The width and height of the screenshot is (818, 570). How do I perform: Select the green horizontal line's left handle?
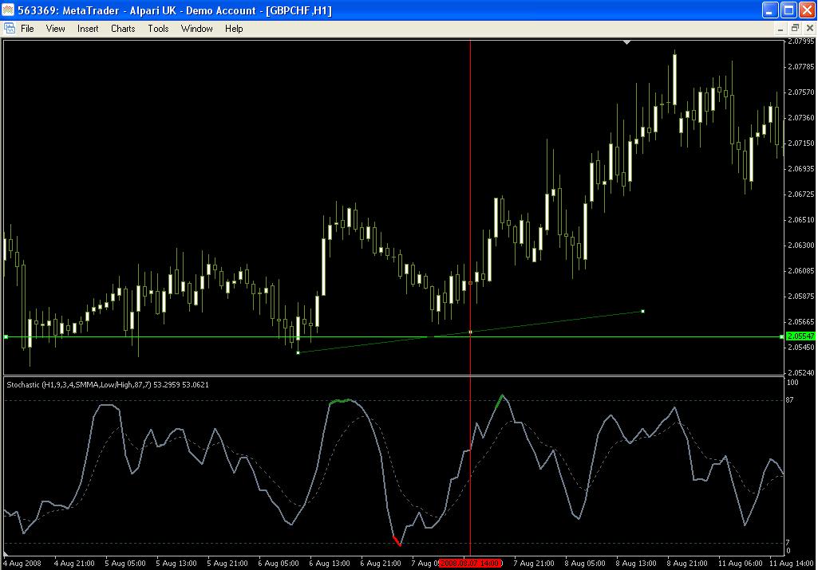point(6,337)
